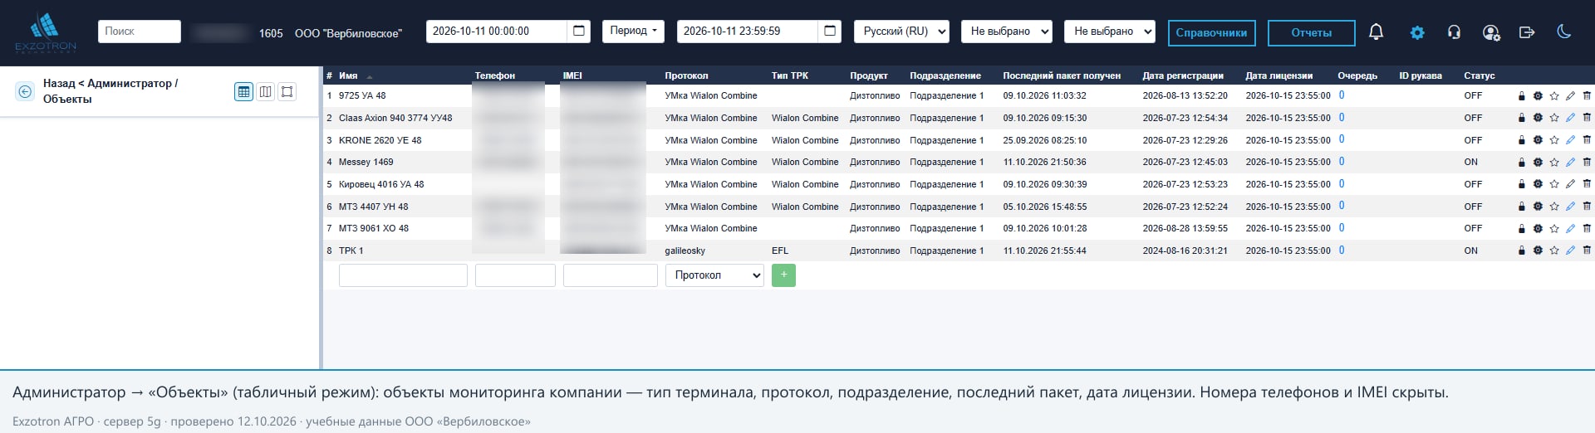Open queue value for ТРК 1
This screenshot has height=433, width=1595.
tap(1342, 250)
